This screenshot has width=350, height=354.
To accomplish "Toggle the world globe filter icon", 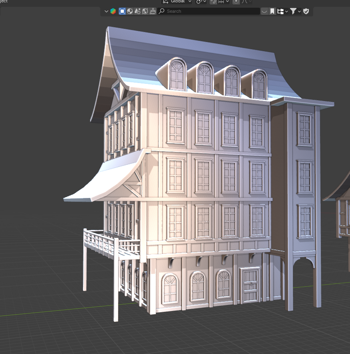I will [x=145, y=11].
